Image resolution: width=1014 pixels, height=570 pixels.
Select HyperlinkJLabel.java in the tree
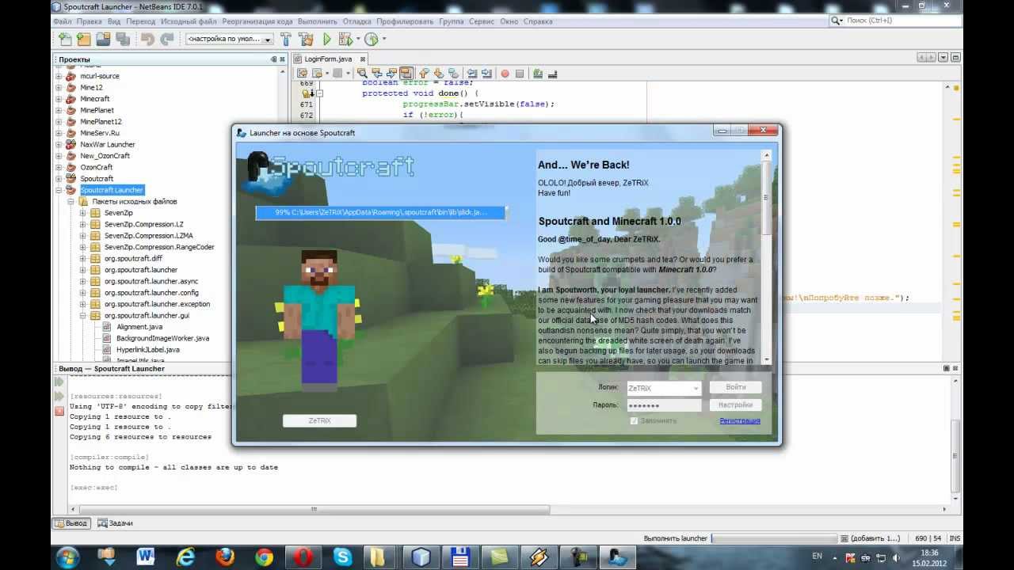(147, 349)
